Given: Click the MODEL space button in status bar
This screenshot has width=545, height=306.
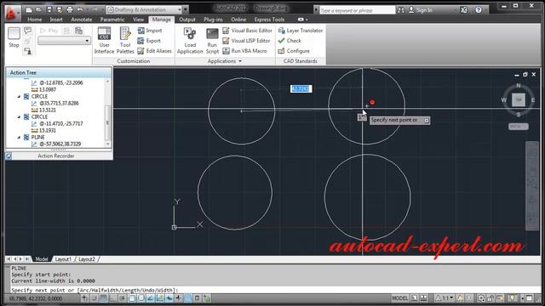Looking at the screenshot, I should [x=400, y=298].
